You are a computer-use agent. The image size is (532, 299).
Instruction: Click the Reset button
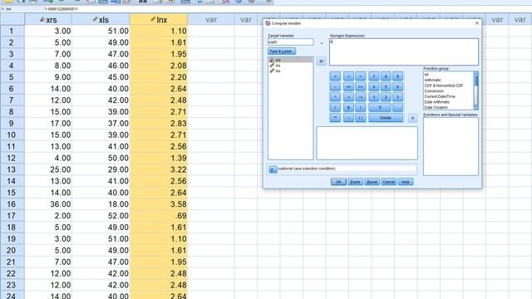[x=372, y=182]
